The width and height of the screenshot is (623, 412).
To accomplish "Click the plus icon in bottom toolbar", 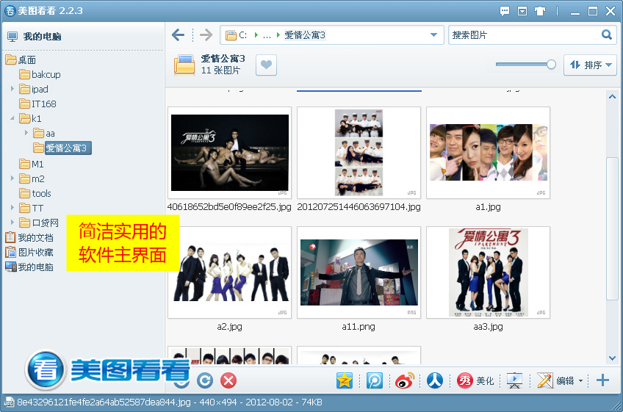I will coord(602,380).
